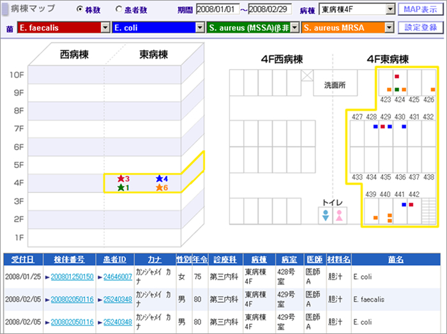Click the red square in room 442
447x334 pixels.
tap(411, 205)
